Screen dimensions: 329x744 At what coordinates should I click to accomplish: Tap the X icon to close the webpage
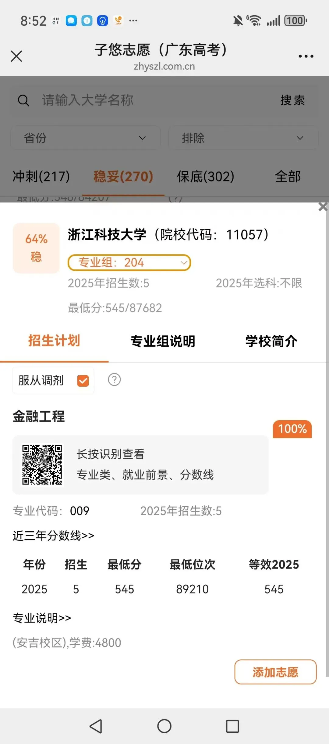click(x=16, y=56)
